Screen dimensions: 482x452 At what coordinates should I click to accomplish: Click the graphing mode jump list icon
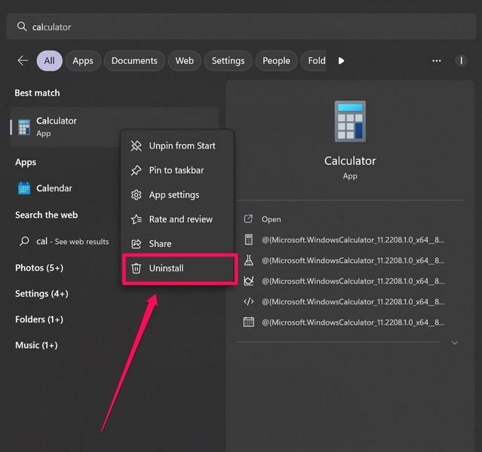(x=249, y=281)
